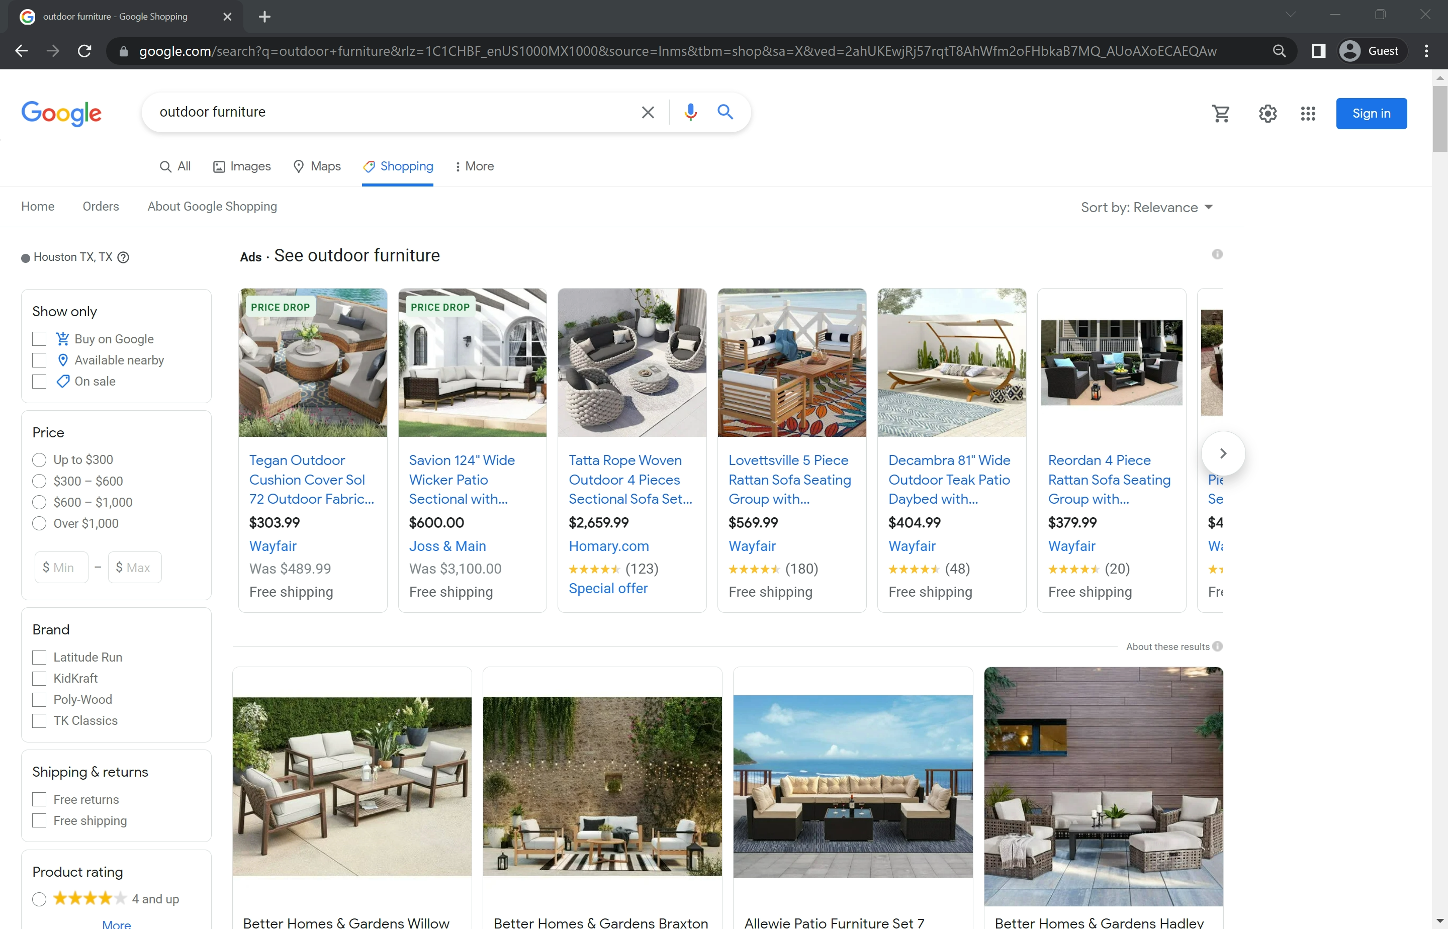Switch to the Images tab
The height and width of the screenshot is (929, 1448).
[x=242, y=166]
